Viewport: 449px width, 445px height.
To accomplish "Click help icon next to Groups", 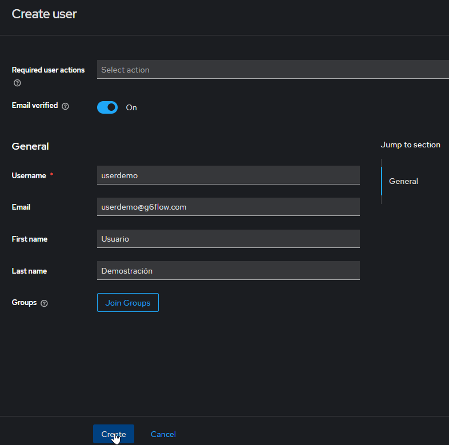I will coord(44,303).
